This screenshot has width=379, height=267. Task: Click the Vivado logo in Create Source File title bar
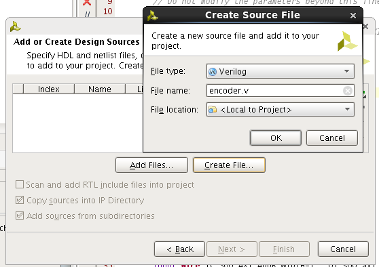click(x=153, y=16)
